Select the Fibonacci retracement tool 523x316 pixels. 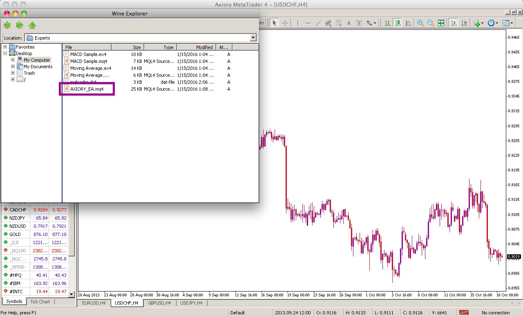tap(338, 23)
